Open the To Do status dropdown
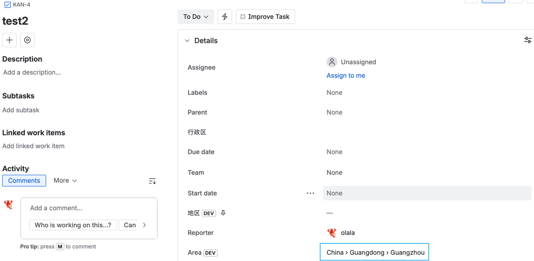534x261 pixels. point(196,17)
